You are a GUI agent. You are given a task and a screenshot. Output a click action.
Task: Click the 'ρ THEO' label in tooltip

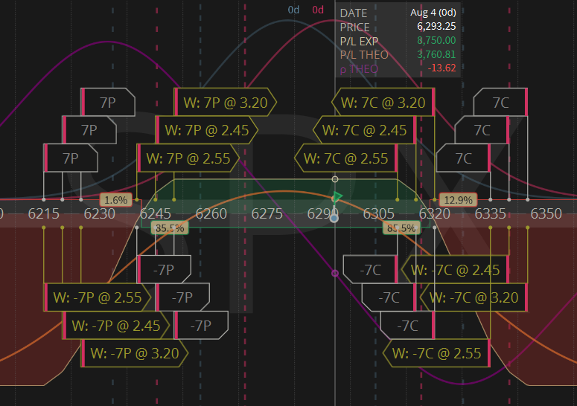click(359, 69)
